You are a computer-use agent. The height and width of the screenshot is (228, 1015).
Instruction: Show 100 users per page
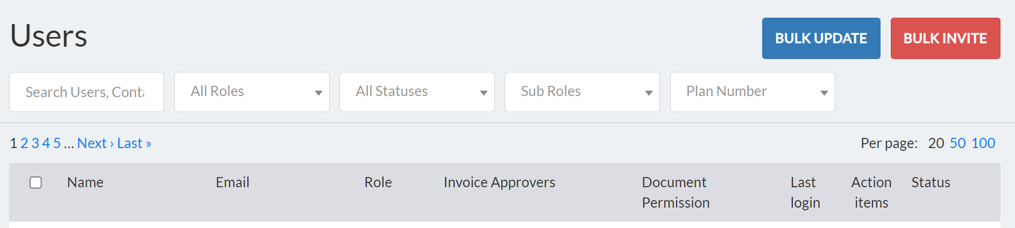[983, 143]
